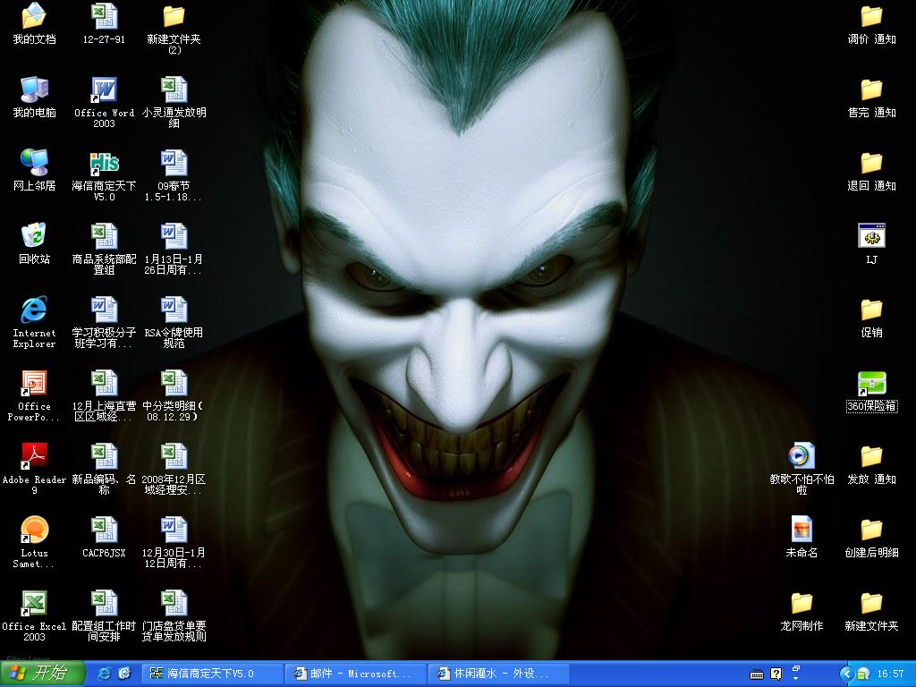Open the language bar keyboard icon
Image resolution: width=916 pixels, height=687 pixels.
click(x=757, y=674)
